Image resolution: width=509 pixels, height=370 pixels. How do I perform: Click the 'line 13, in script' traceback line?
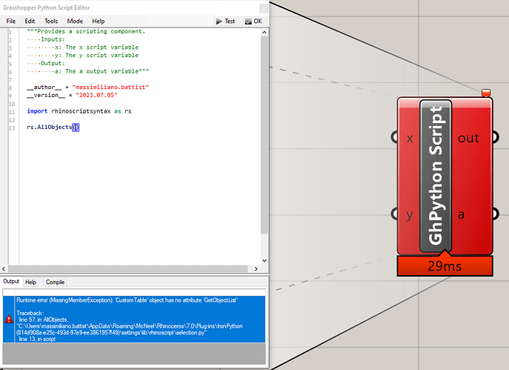coord(37,339)
